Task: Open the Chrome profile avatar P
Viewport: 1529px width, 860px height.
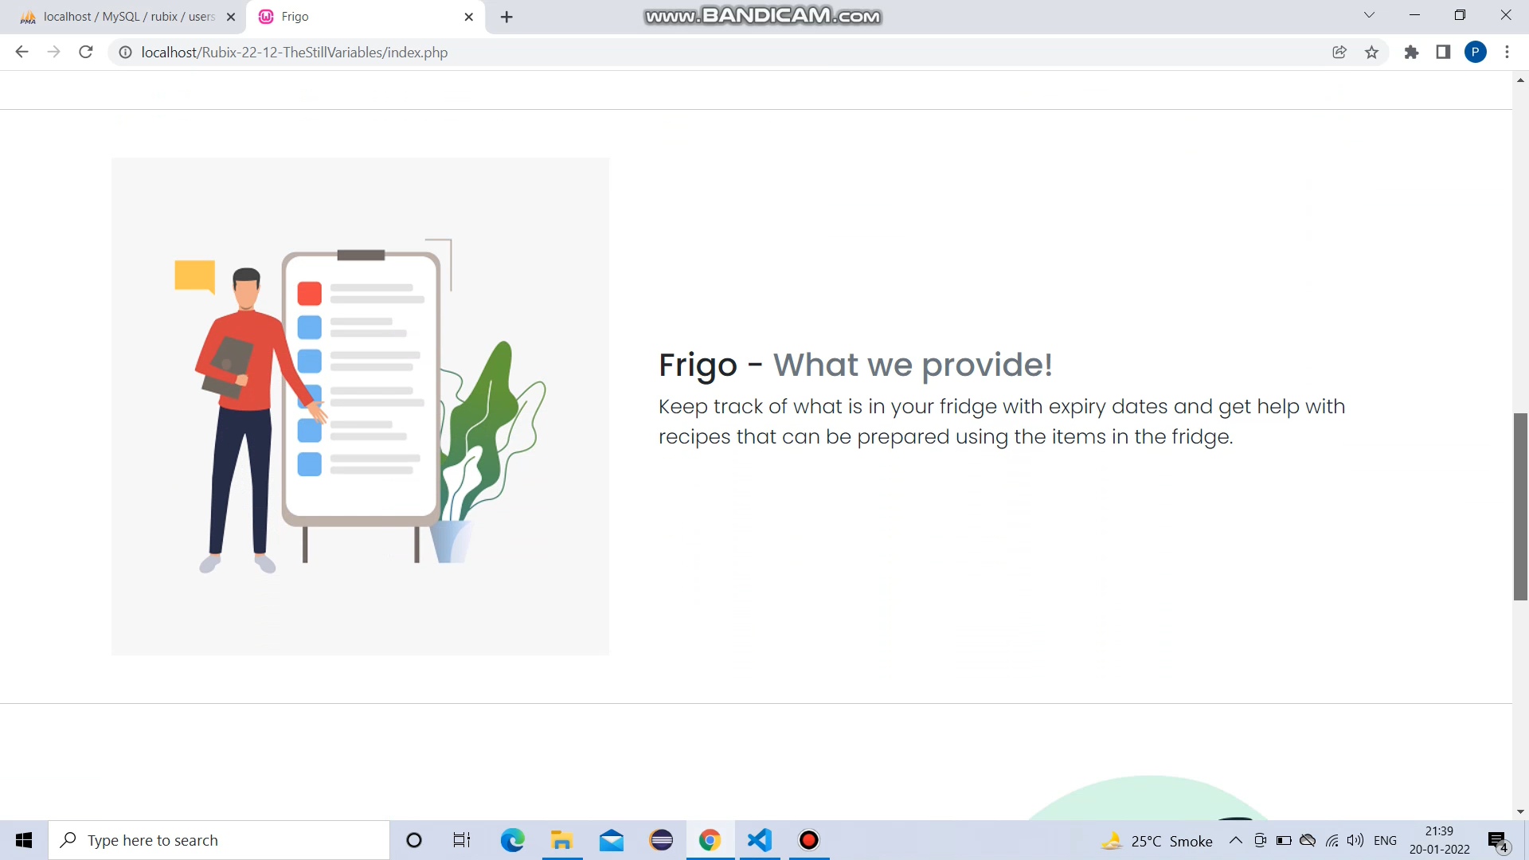Action: pyautogui.click(x=1476, y=53)
